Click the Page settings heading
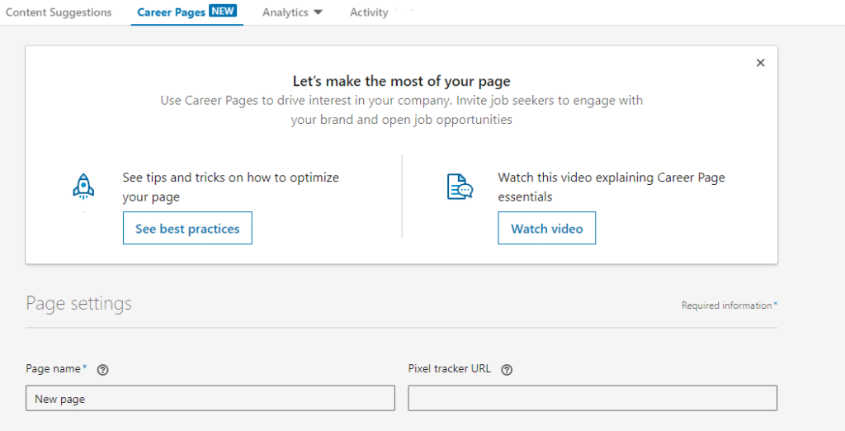This screenshot has width=845, height=431. coord(78,304)
